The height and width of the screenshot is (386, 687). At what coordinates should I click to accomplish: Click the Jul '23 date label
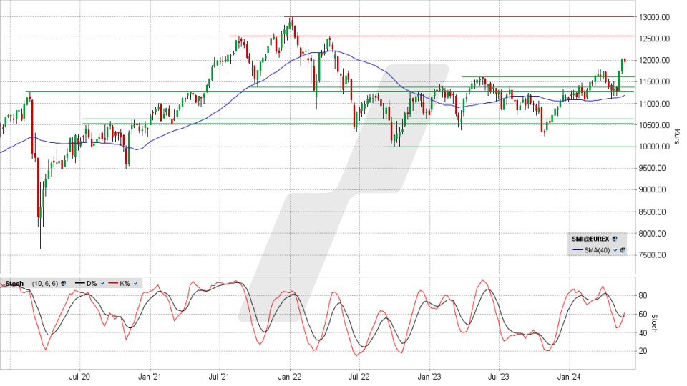point(499,377)
